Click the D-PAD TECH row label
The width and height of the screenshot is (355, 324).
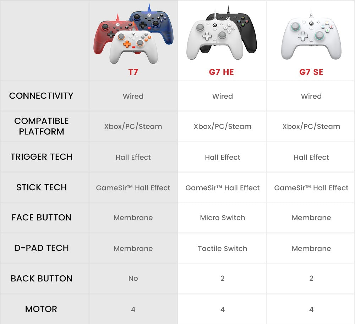click(x=41, y=248)
